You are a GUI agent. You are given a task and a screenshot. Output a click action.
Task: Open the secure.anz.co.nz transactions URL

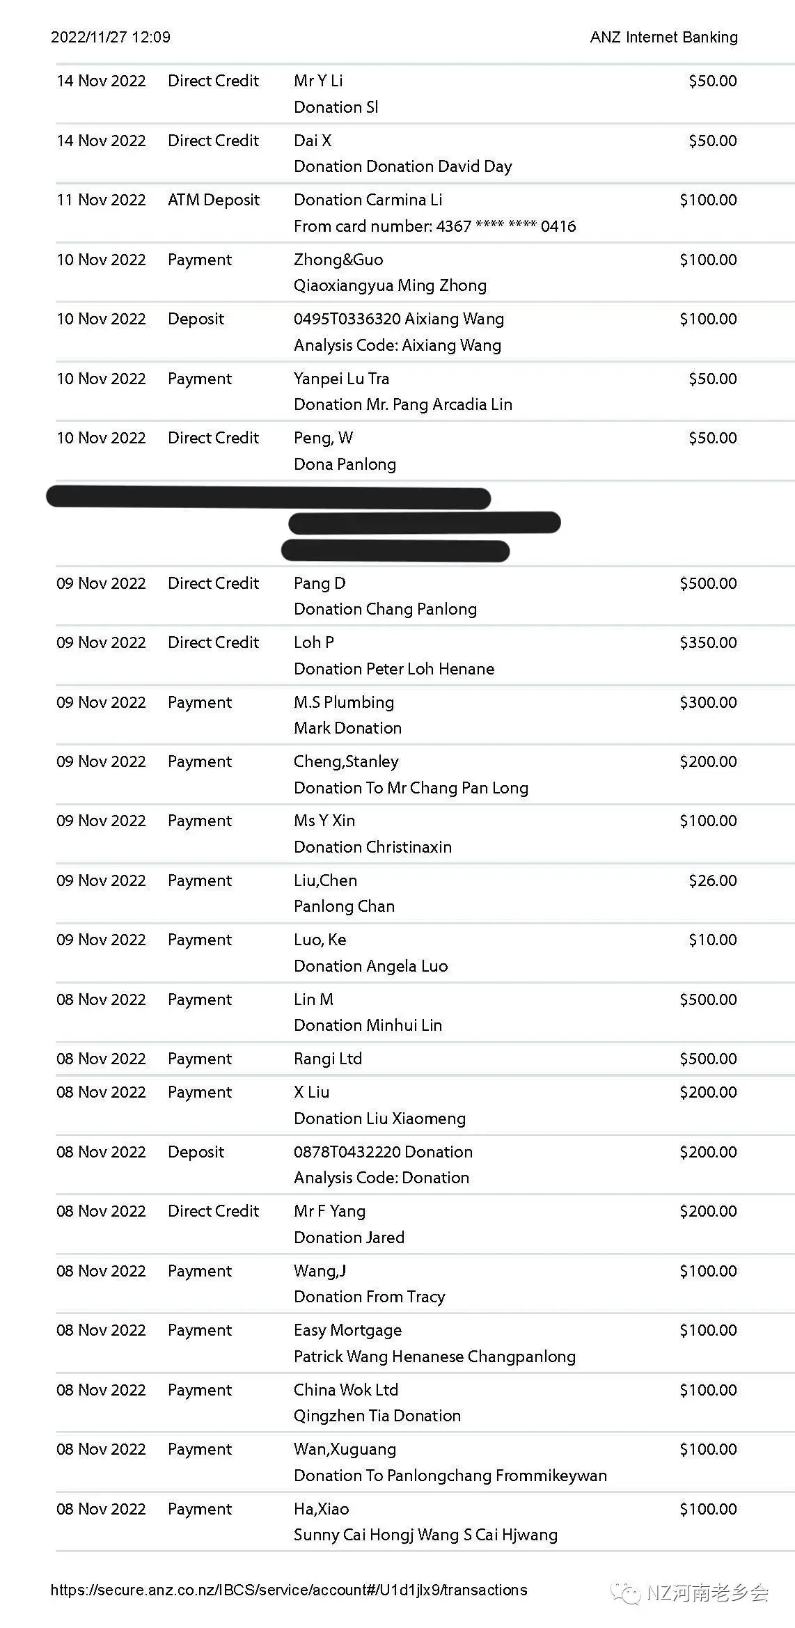tap(289, 1590)
